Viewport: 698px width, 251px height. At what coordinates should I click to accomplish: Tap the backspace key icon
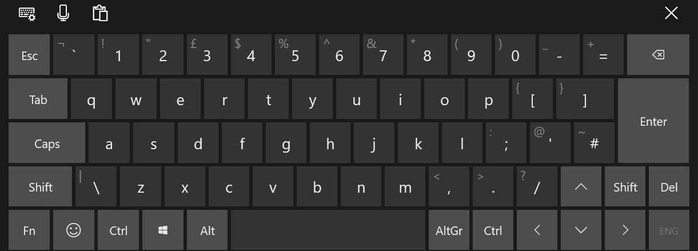pos(658,55)
